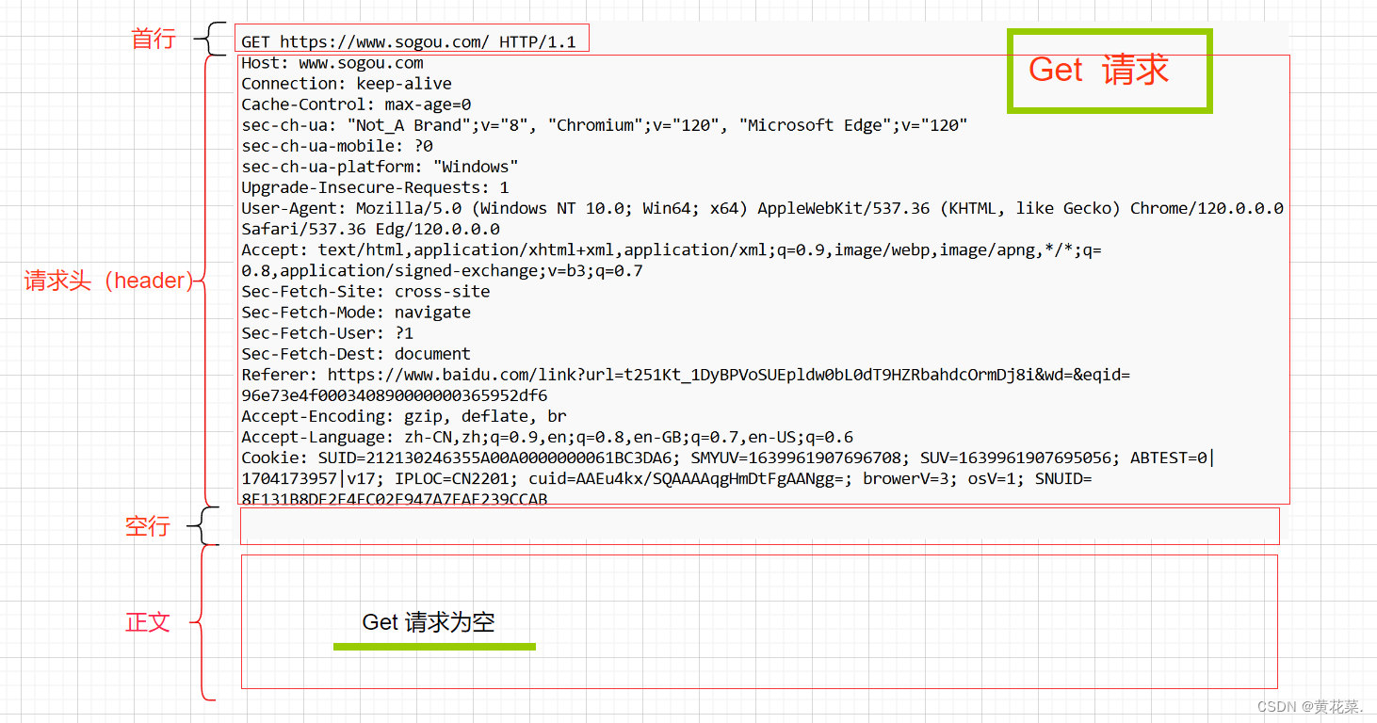Click the 'Connection: keep-alive' header
Image resolution: width=1377 pixels, height=723 pixels.
[x=347, y=84]
